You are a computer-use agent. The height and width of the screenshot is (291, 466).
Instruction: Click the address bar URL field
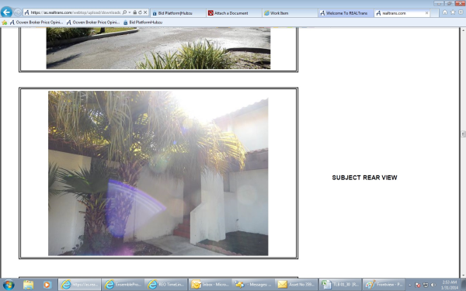pos(75,12)
